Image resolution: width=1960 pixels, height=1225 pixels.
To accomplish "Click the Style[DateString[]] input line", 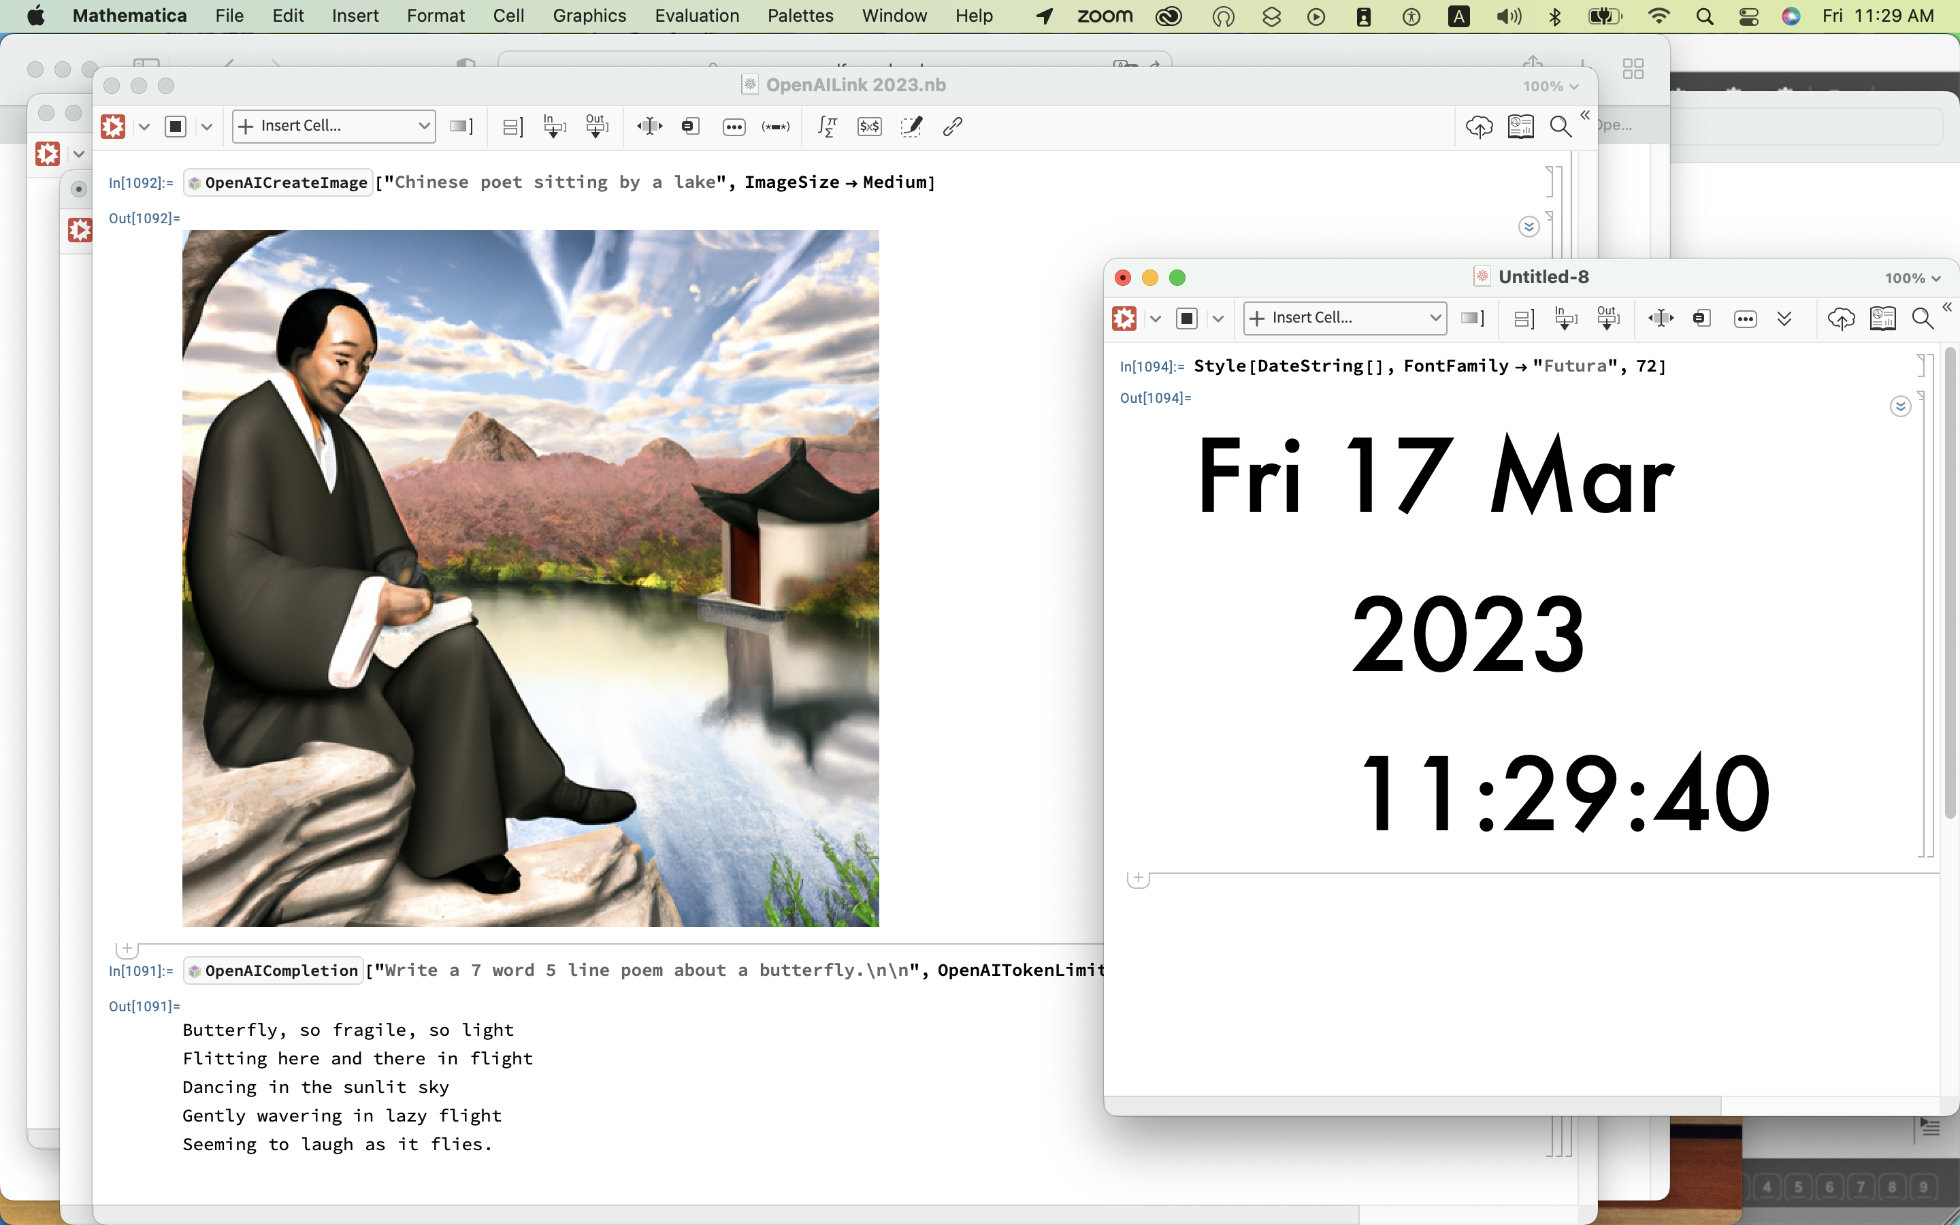I will click(1429, 366).
